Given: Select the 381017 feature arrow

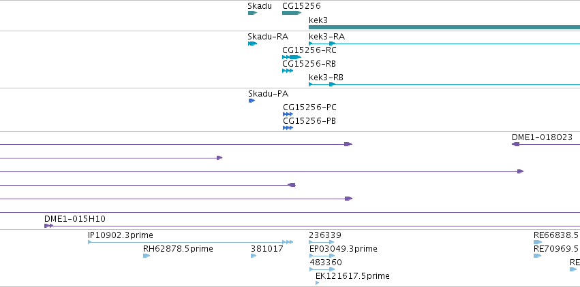Looking at the screenshot, I should [254, 256].
